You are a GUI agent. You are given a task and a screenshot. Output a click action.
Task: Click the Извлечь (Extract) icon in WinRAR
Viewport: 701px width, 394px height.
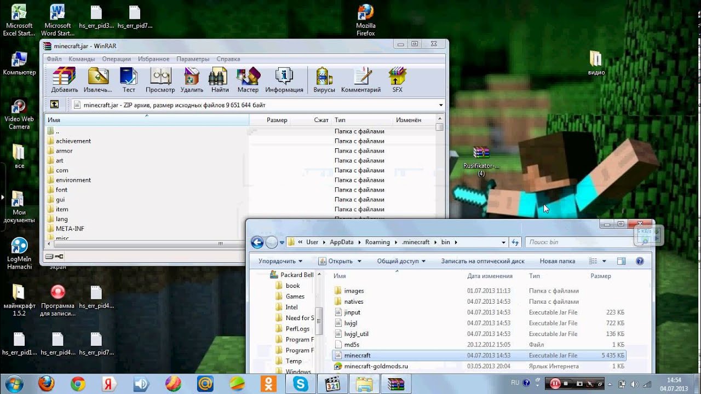pos(98,80)
